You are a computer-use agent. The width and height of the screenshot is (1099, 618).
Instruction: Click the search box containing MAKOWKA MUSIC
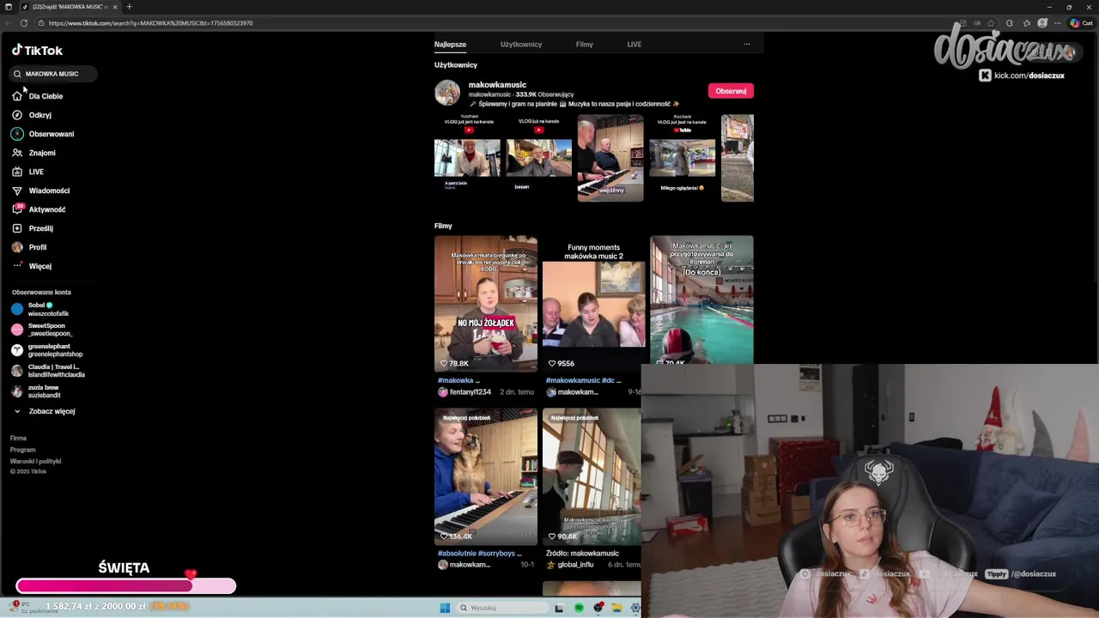(53, 74)
